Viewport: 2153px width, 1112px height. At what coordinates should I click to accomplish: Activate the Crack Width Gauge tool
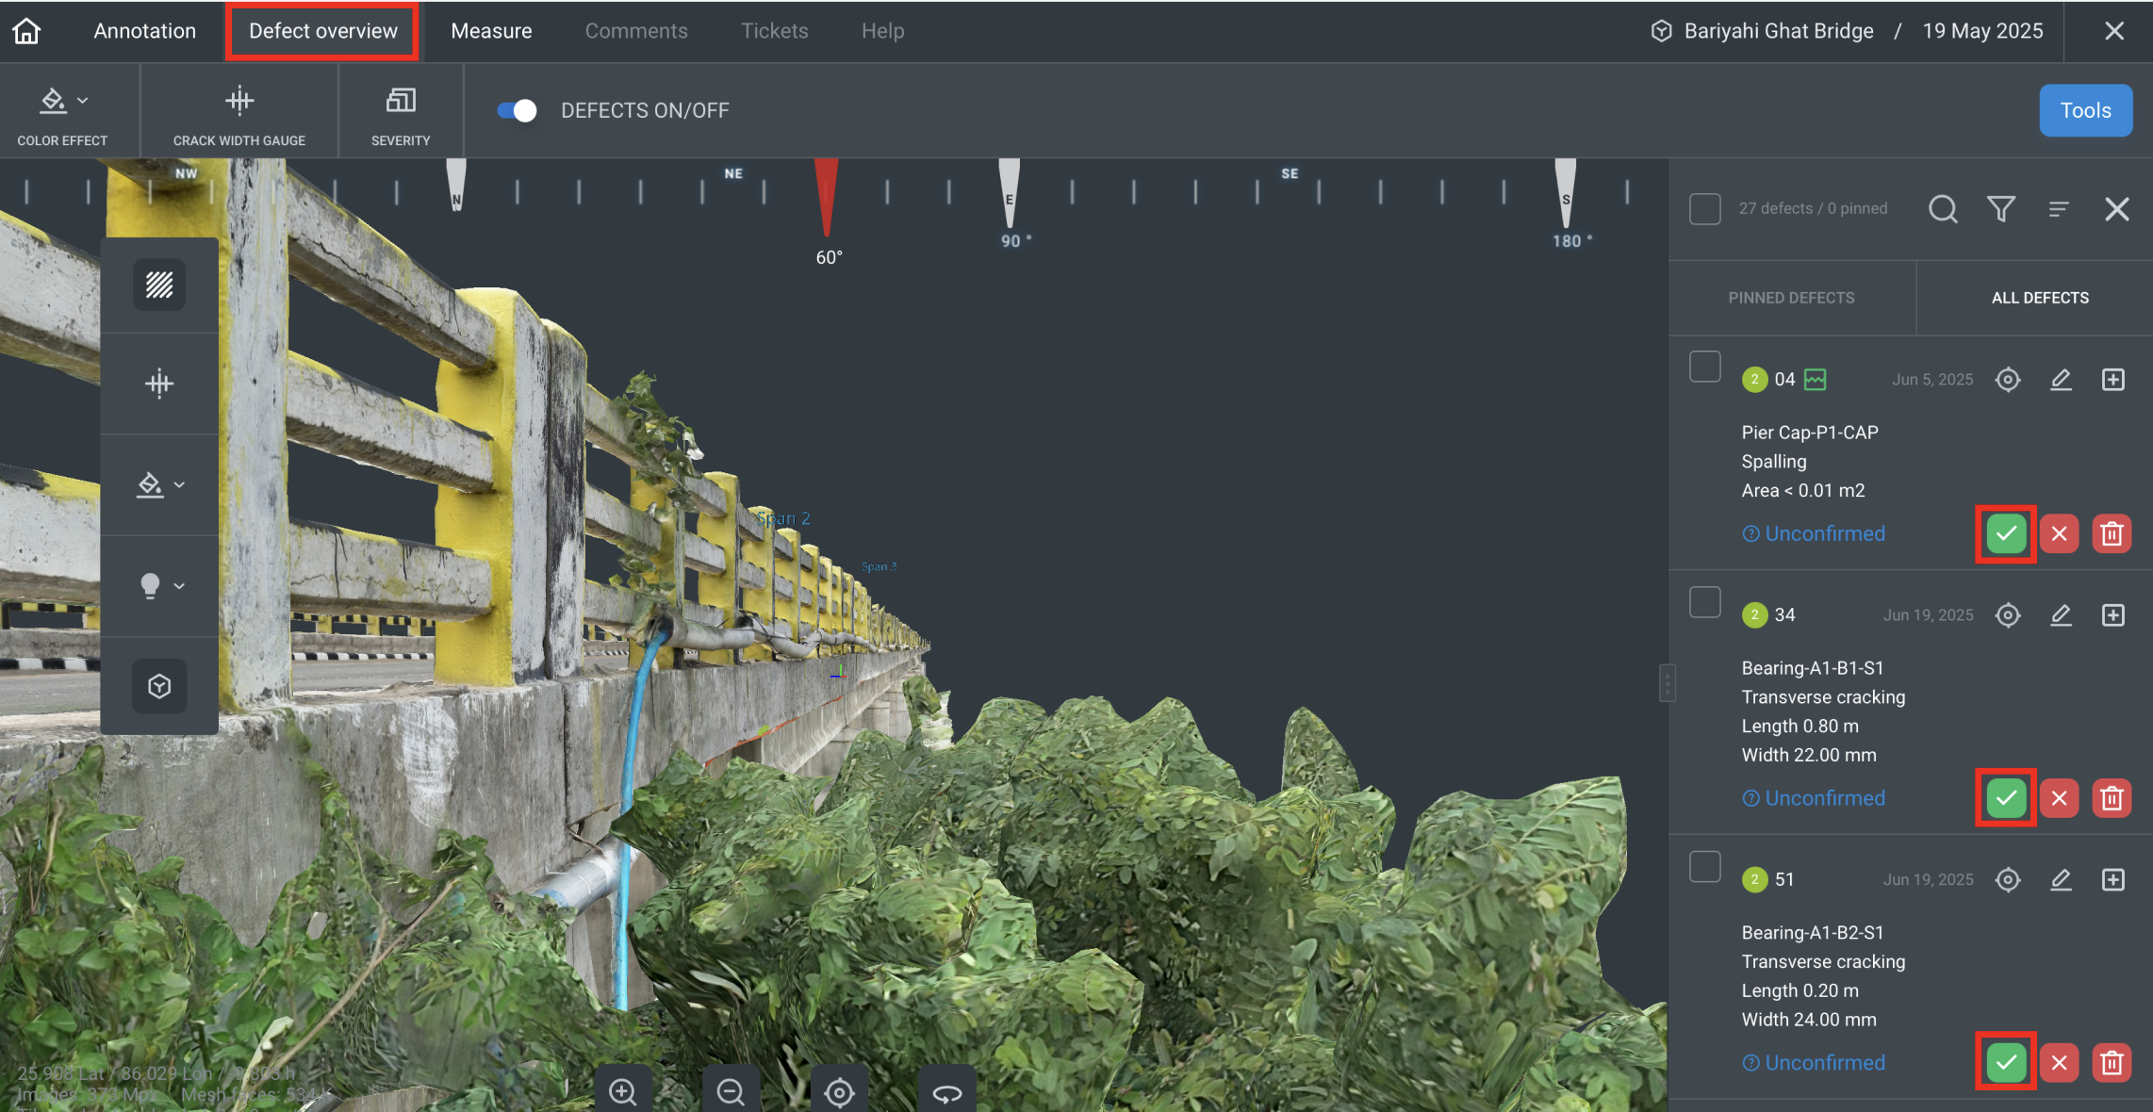239,113
